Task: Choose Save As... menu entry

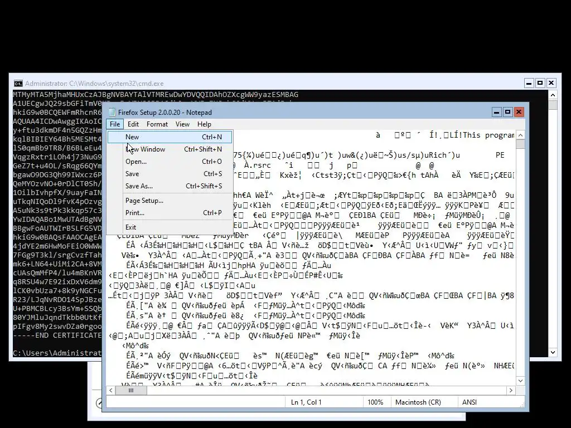Action: [170, 186]
